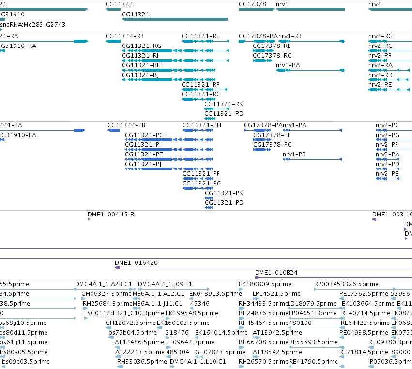Click EST GH06327.3prime

pos(107,294)
